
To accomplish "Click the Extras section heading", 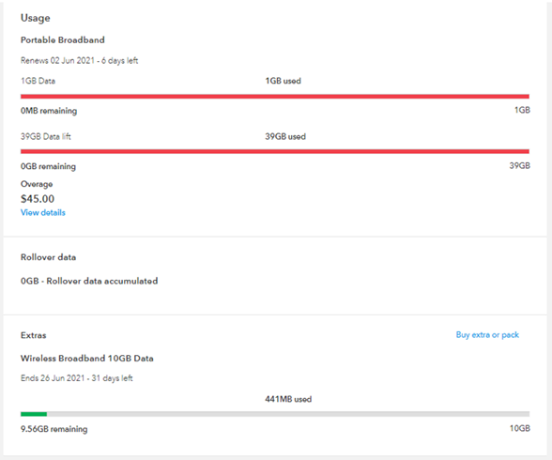I will point(34,335).
